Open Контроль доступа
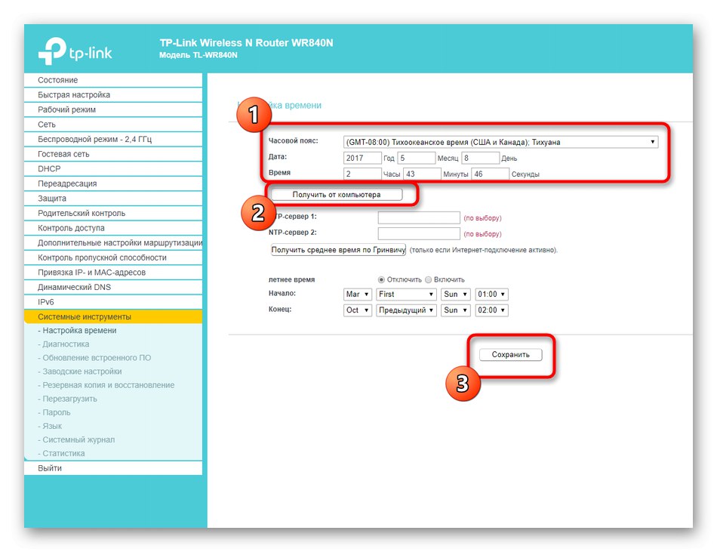Image resolution: width=717 pixels, height=552 pixels. [113, 228]
